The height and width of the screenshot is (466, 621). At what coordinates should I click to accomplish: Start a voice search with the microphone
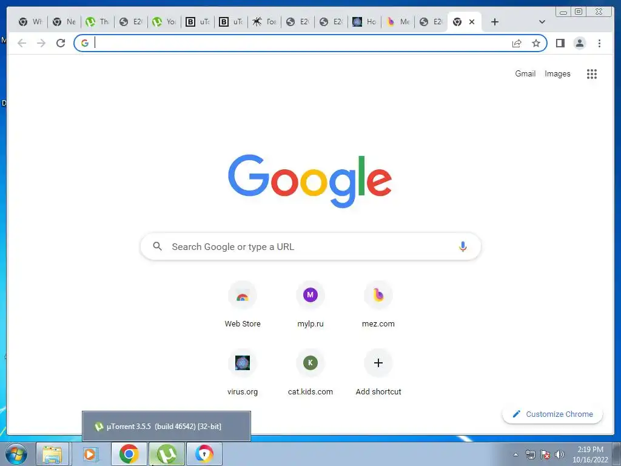[x=463, y=246]
